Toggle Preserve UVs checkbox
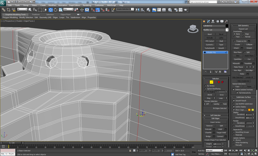The height and width of the screenshot is (156, 258). click(x=235, y=41)
